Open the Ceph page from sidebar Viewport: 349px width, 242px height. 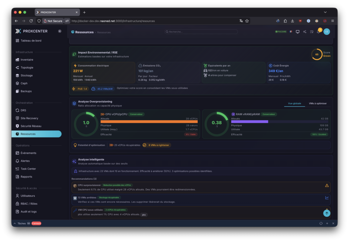tap(24, 83)
